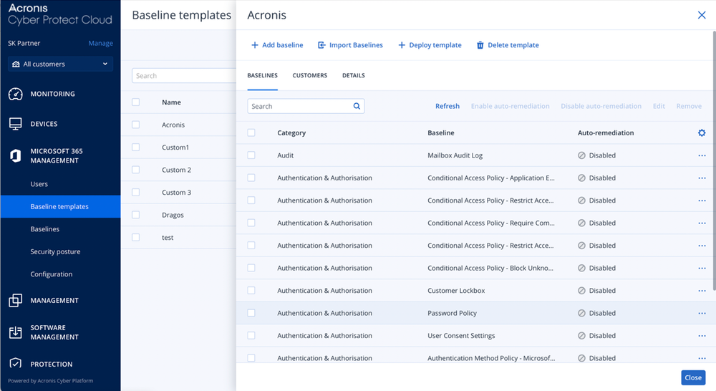Check the Custom1 template checkbox
Screen dimensions: 716x391
(135, 147)
